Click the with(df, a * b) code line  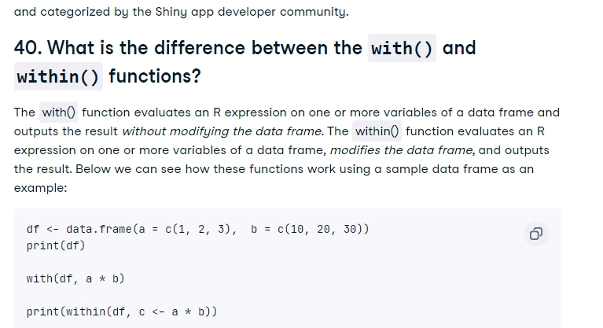(x=75, y=278)
